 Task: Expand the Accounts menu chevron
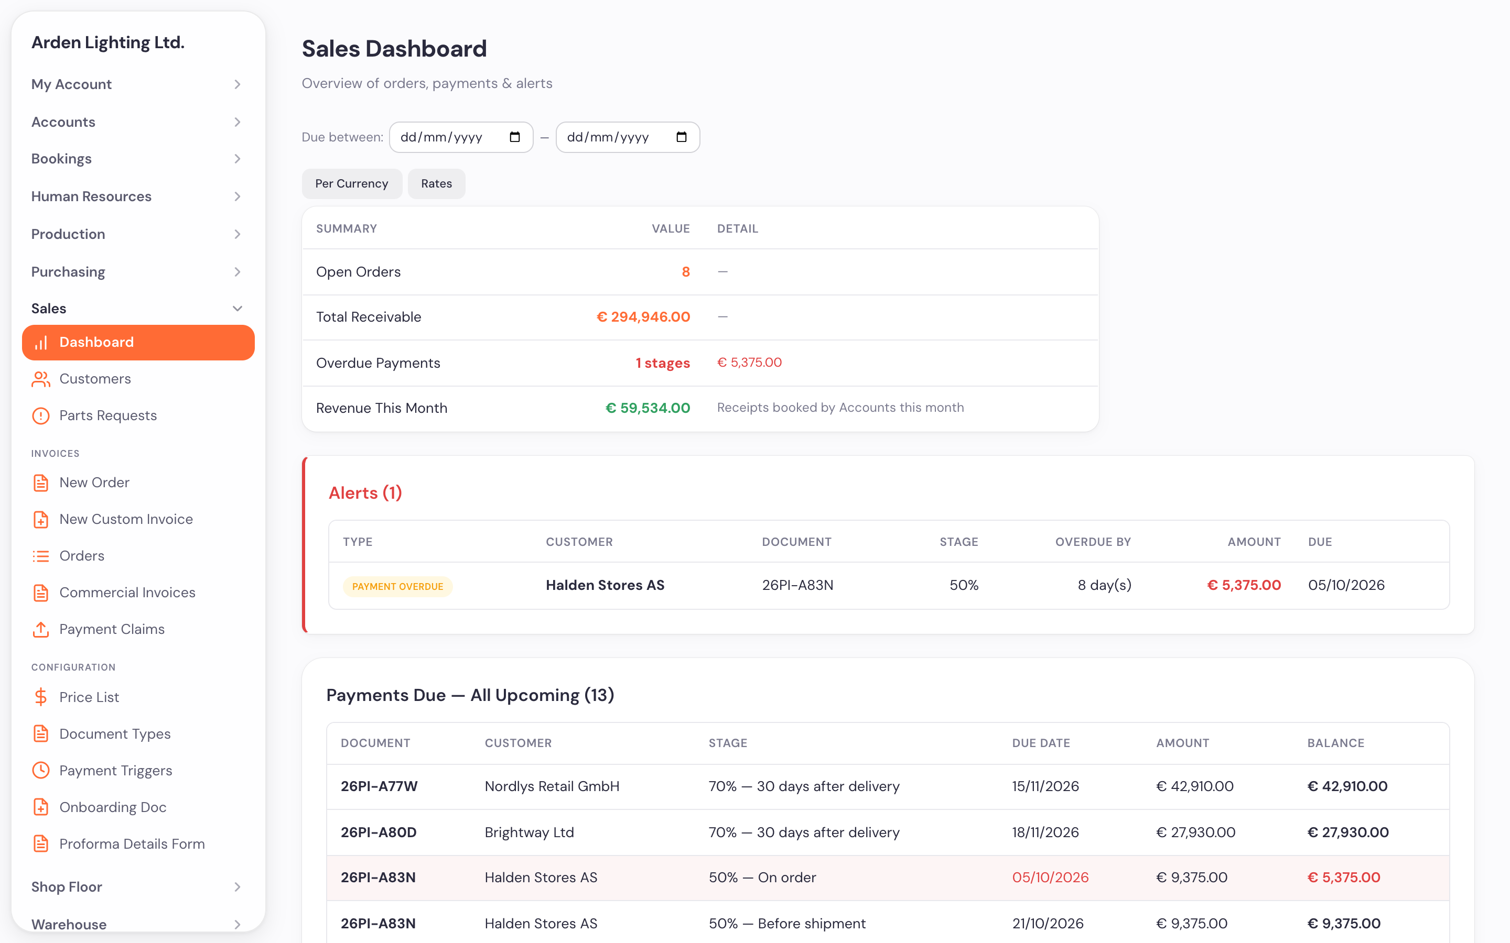click(x=237, y=122)
